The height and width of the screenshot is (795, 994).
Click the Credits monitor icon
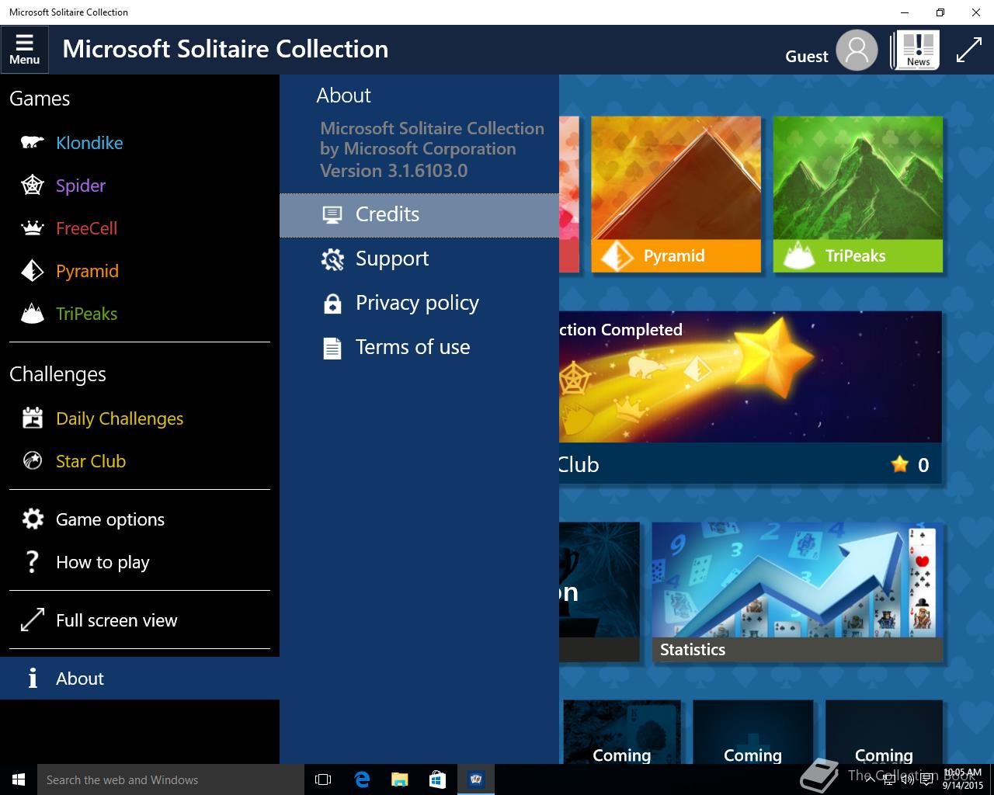pos(332,215)
